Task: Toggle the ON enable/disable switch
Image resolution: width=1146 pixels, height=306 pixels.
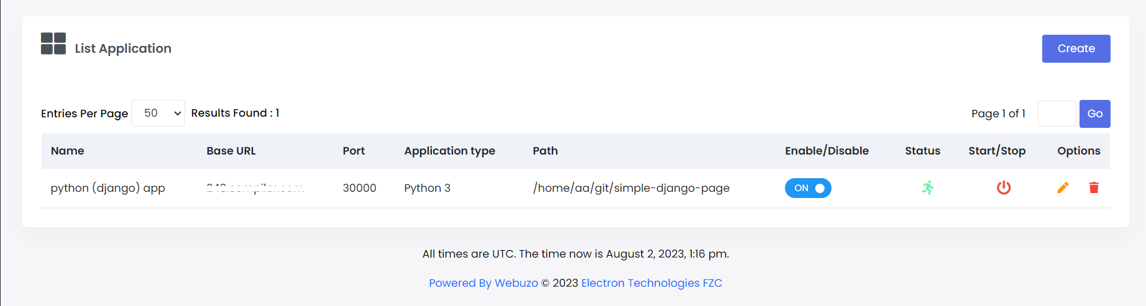Action: tap(808, 188)
